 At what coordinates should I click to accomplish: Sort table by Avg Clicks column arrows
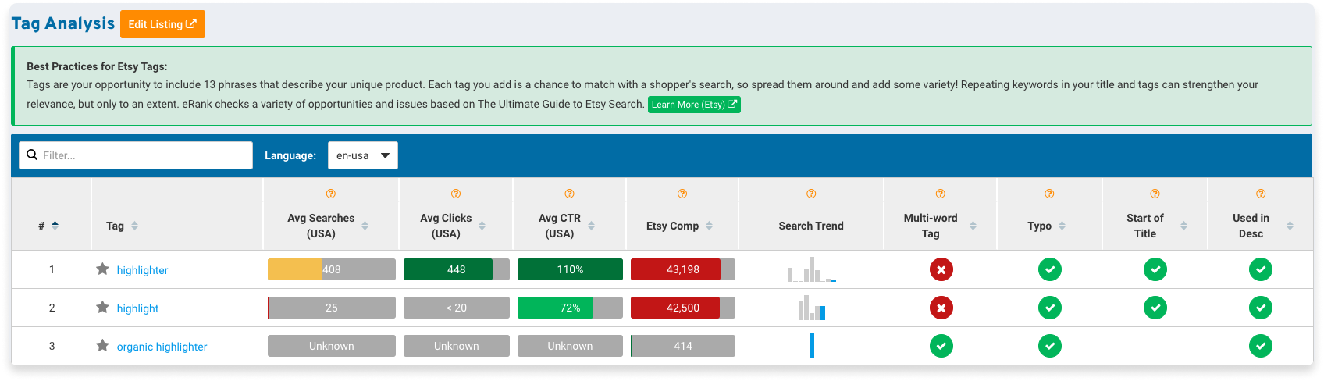click(482, 226)
